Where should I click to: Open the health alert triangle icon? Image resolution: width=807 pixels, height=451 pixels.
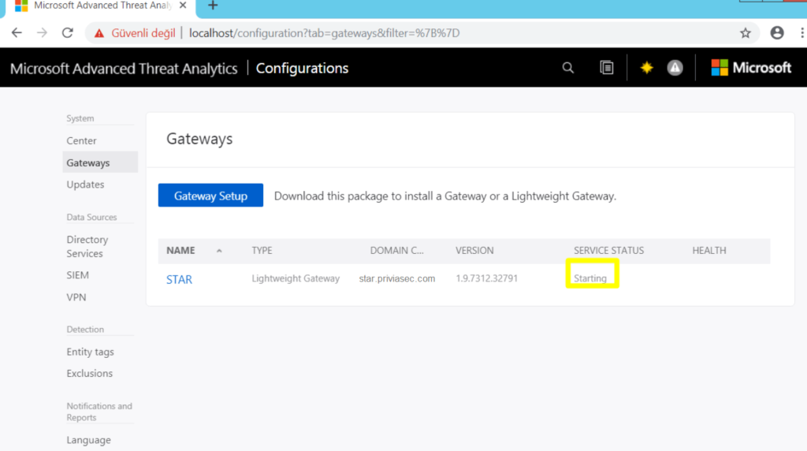coord(675,68)
